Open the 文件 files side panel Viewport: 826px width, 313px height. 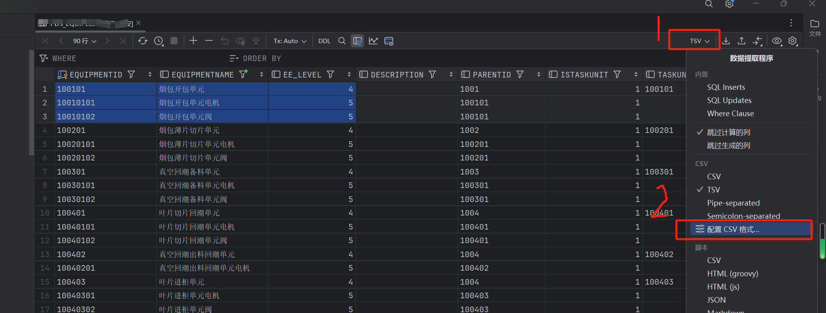point(815,28)
